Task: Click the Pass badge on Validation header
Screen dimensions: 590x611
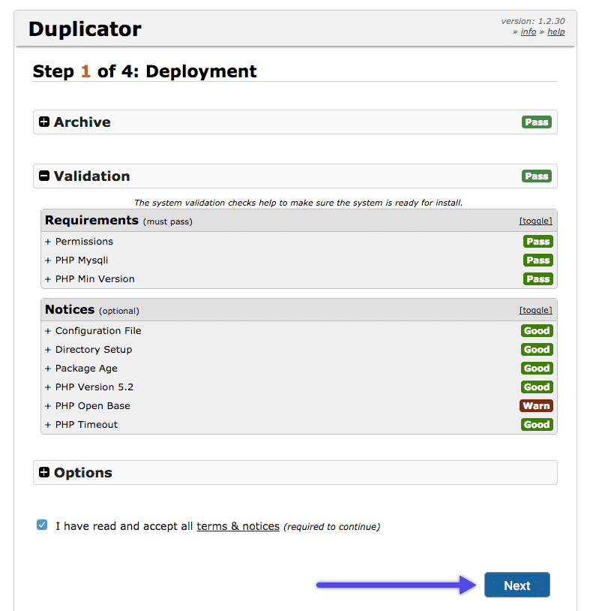Action: 536,176
